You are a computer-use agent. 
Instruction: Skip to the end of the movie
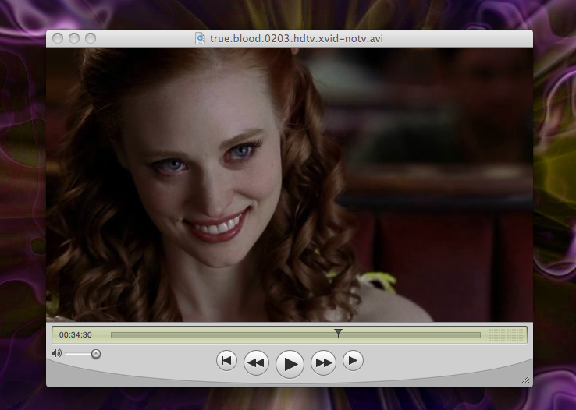pyautogui.click(x=354, y=360)
